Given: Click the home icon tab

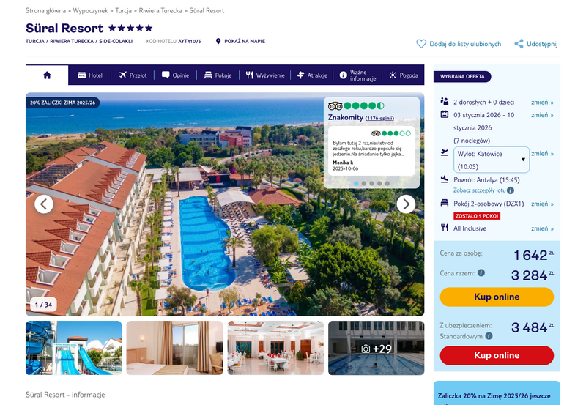Looking at the screenshot, I should 47,75.
